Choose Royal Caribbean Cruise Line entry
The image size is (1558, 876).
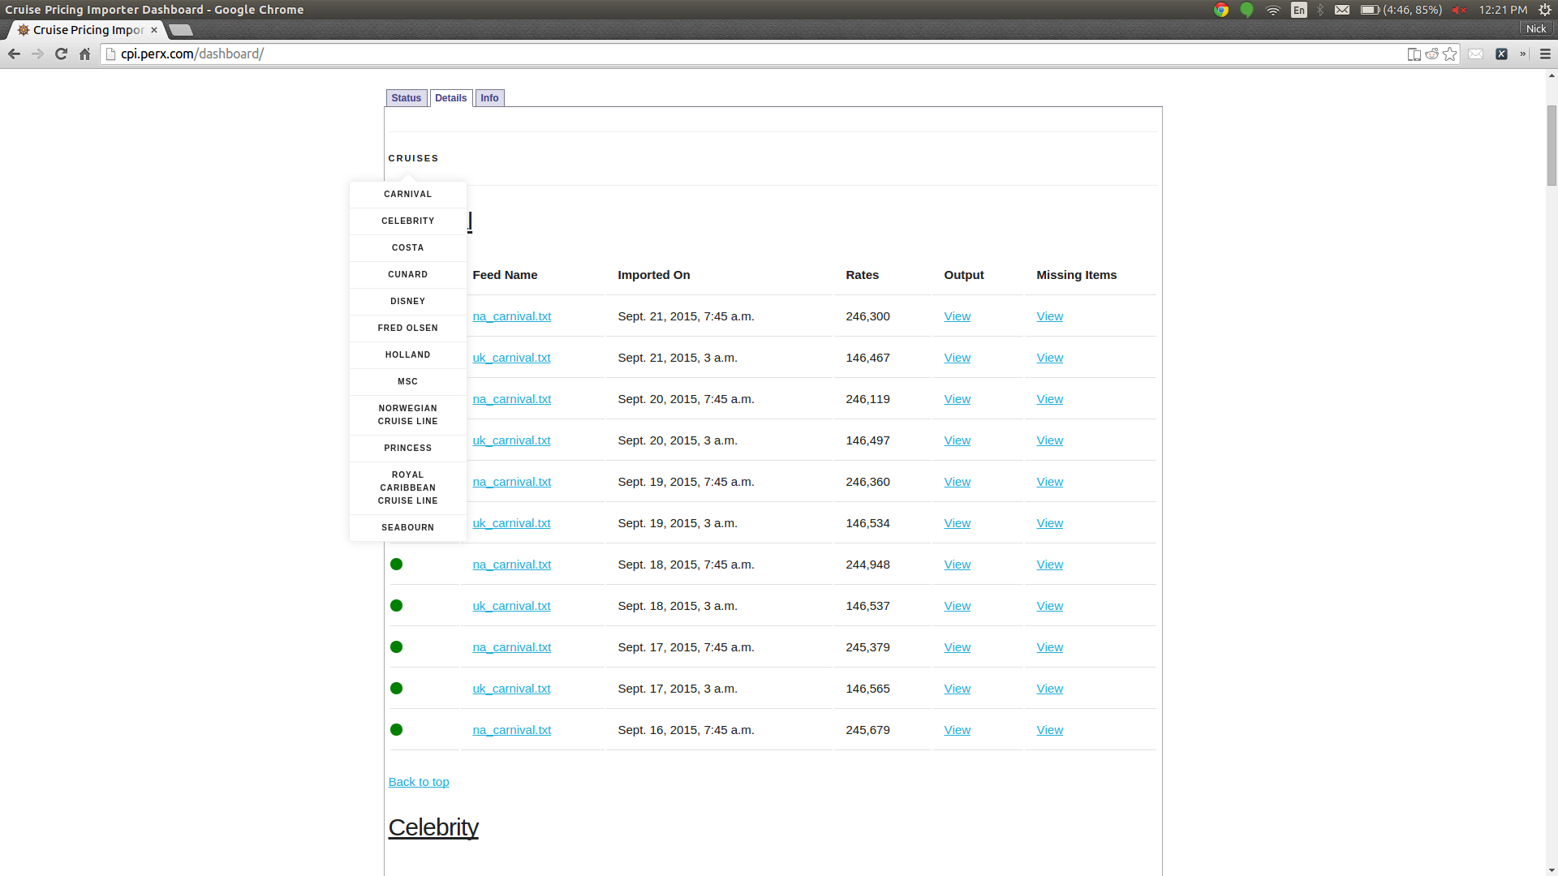pyautogui.click(x=408, y=488)
